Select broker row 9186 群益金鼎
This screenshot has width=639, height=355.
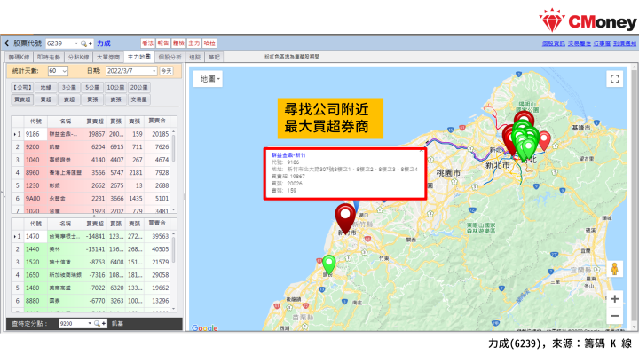(x=91, y=134)
